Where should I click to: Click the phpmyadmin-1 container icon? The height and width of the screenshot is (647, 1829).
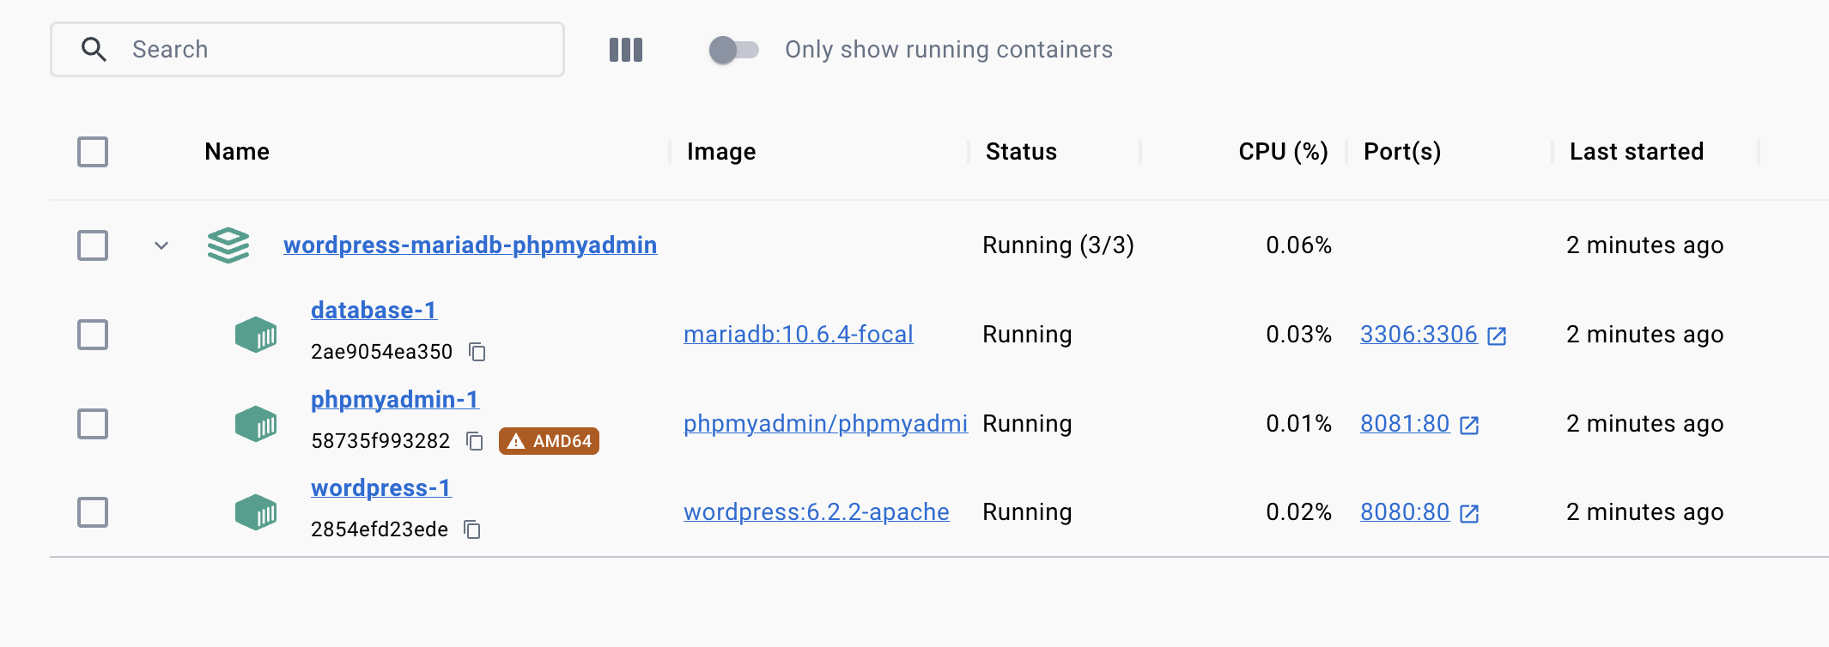[x=256, y=424]
